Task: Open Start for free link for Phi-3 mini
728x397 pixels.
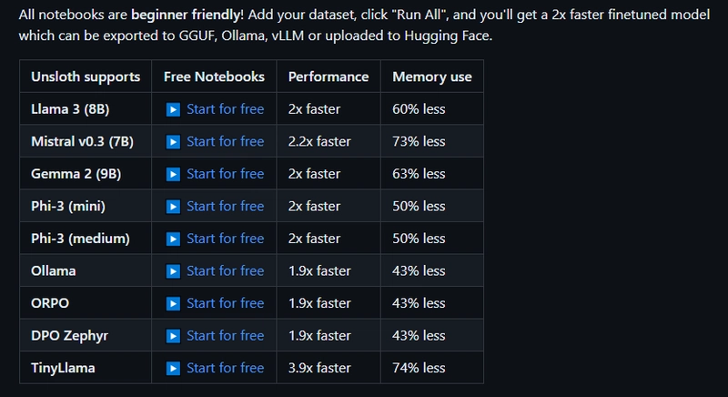Action: (x=225, y=206)
